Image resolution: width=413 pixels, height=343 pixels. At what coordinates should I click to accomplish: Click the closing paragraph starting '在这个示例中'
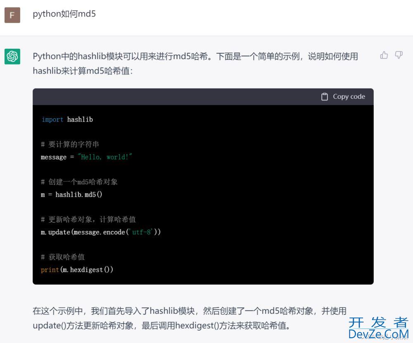pos(190,318)
